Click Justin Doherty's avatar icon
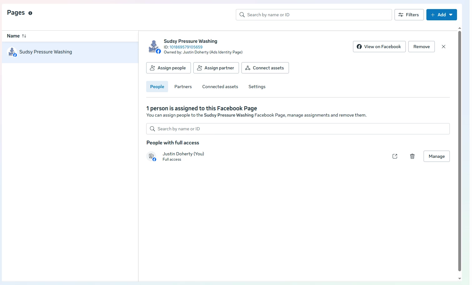472x285 pixels. click(x=152, y=156)
